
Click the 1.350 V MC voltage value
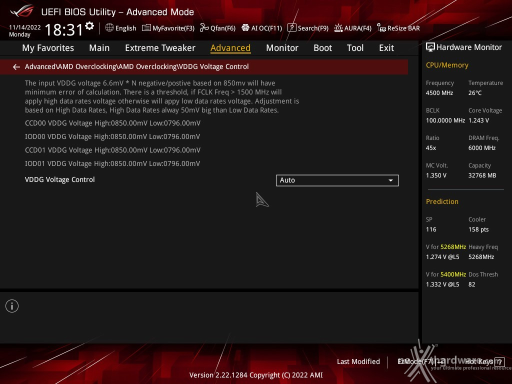click(x=436, y=175)
